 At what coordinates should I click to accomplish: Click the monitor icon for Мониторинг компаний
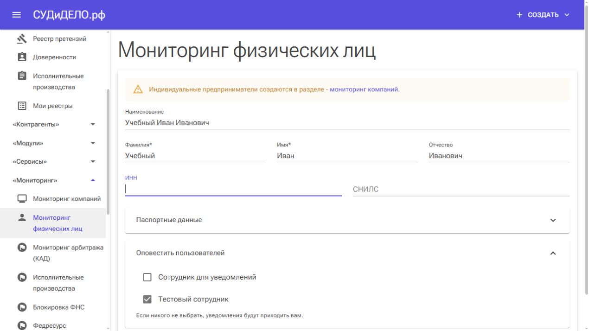(22, 199)
